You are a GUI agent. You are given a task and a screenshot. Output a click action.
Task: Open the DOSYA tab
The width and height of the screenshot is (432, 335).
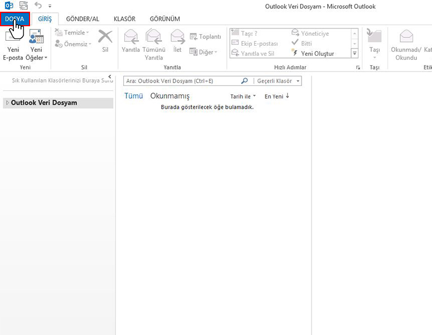click(14, 19)
